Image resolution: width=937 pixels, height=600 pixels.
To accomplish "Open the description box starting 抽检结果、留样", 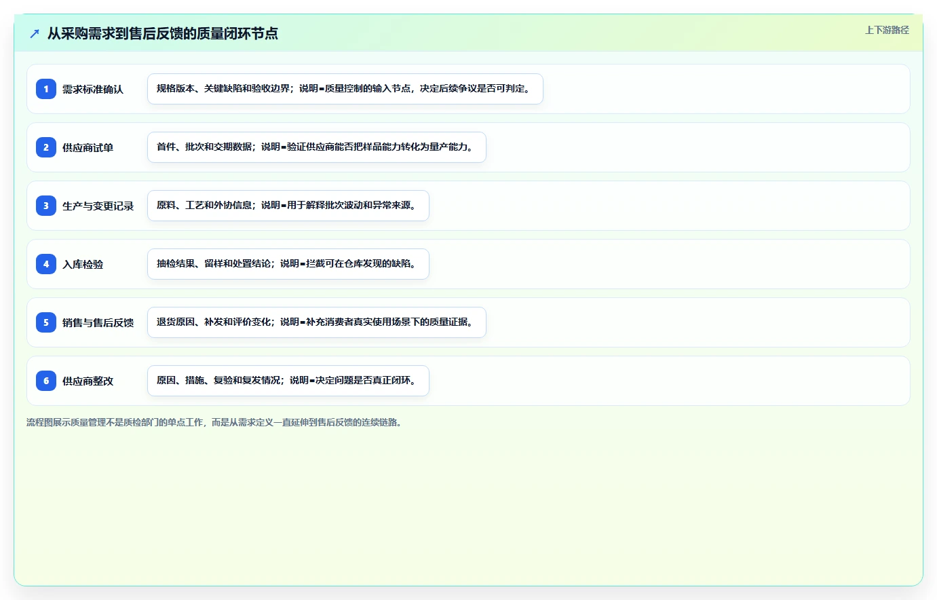I will [x=288, y=264].
